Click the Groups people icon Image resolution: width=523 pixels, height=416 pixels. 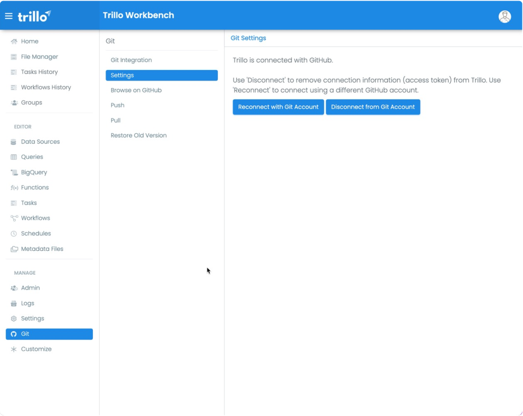tap(14, 103)
